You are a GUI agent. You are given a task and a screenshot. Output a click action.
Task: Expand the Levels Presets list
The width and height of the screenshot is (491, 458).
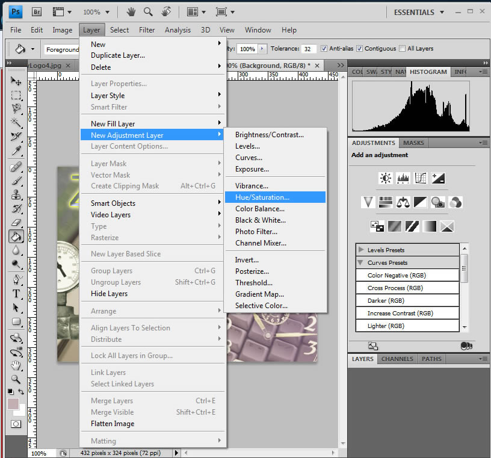click(x=361, y=250)
